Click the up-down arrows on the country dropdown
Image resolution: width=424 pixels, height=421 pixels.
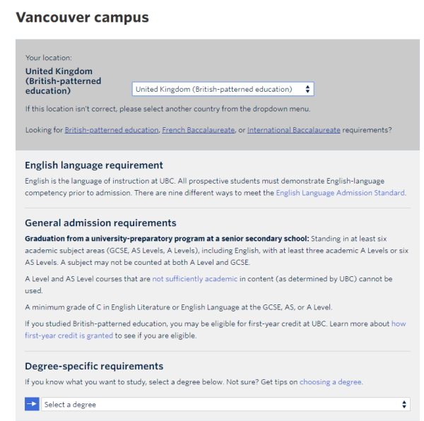[x=307, y=89]
